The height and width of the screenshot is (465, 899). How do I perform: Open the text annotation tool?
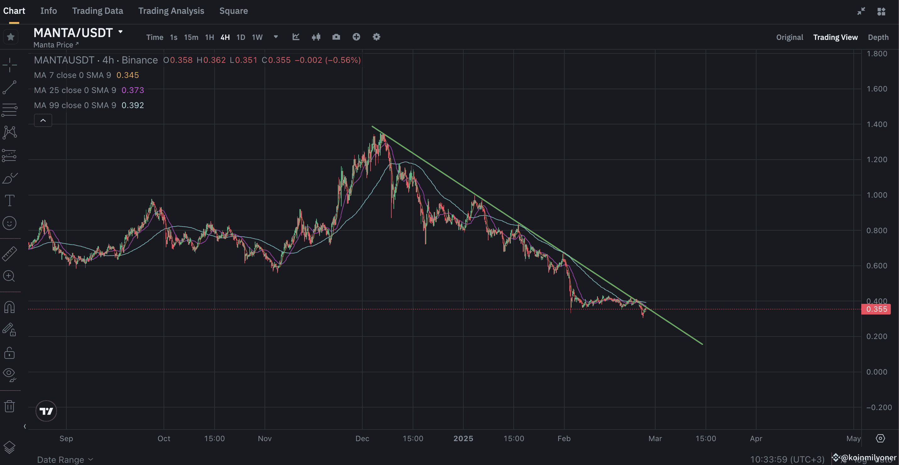(x=10, y=200)
